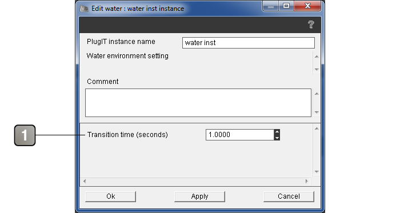Select the Transition time value field
400x213 pixels.
tap(240, 135)
